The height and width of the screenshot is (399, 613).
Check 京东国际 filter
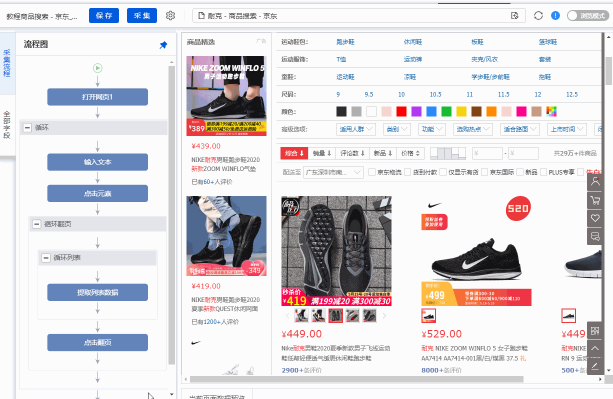tap(484, 172)
